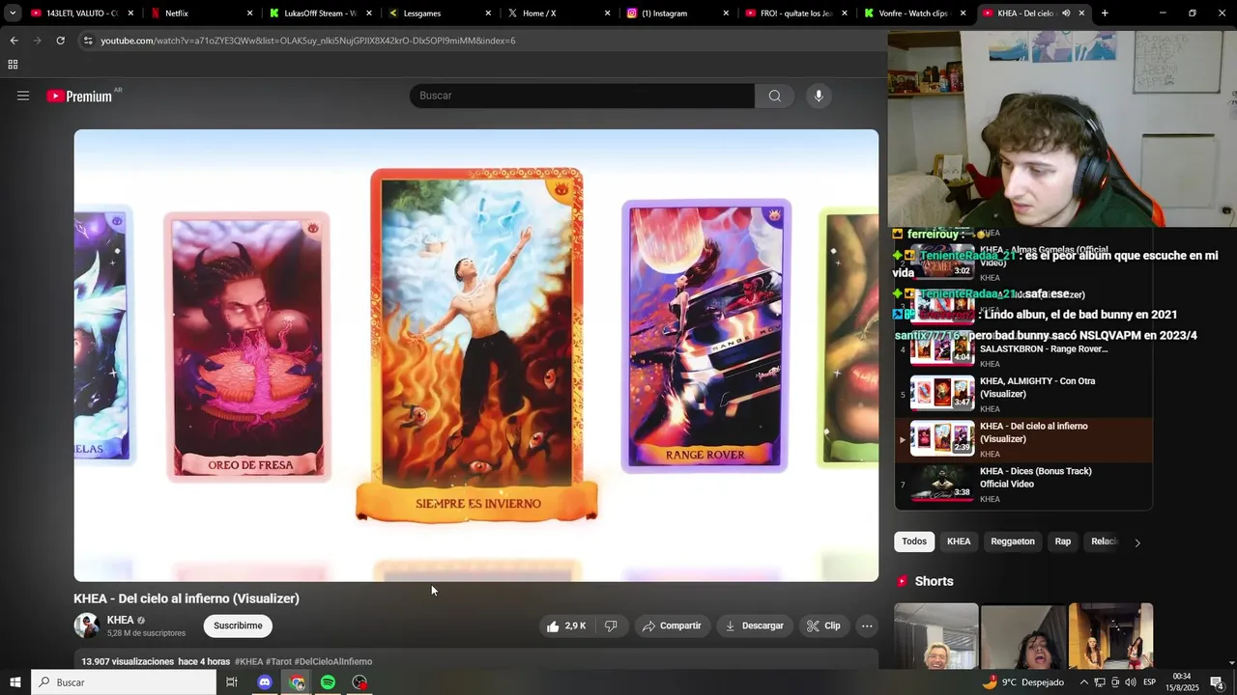Open Task View on the taskbar
This screenshot has width=1237, height=695.
232,682
